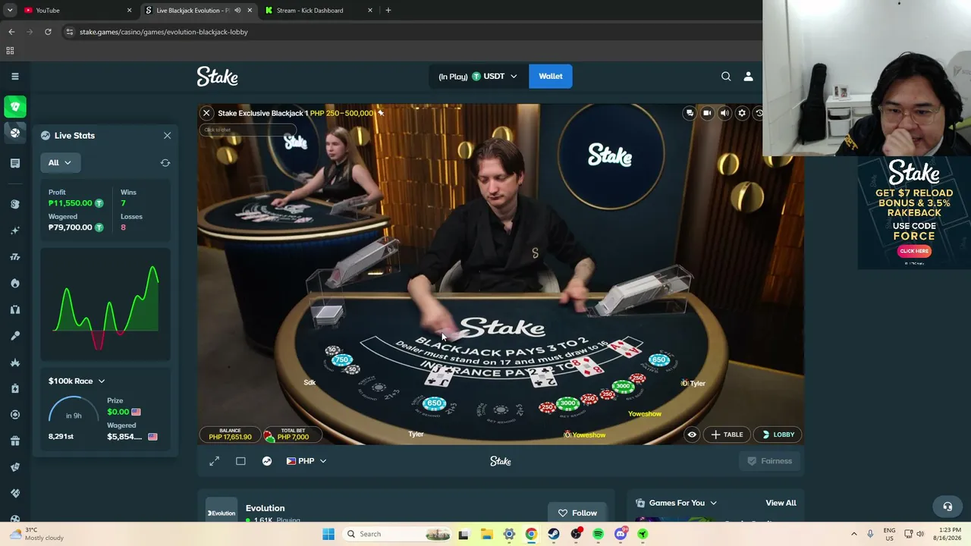Open the game settings gear
This screenshot has height=546, width=971.
pos(742,113)
